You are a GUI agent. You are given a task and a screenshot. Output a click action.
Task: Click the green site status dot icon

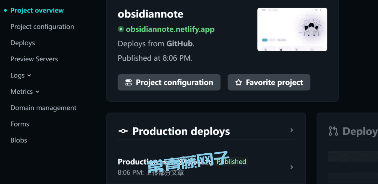[x=121, y=29]
